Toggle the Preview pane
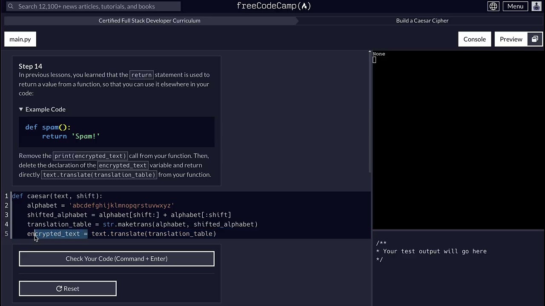The width and height of the screenshot is (545, 306). 511,39
